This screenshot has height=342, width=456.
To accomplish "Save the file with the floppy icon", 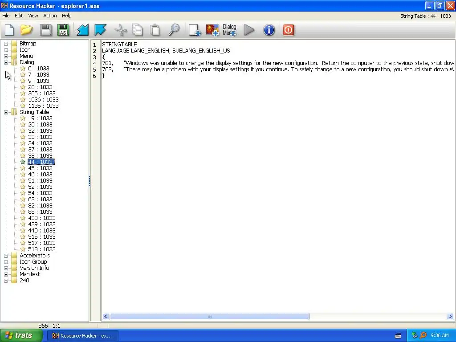I will coord(46,30).
